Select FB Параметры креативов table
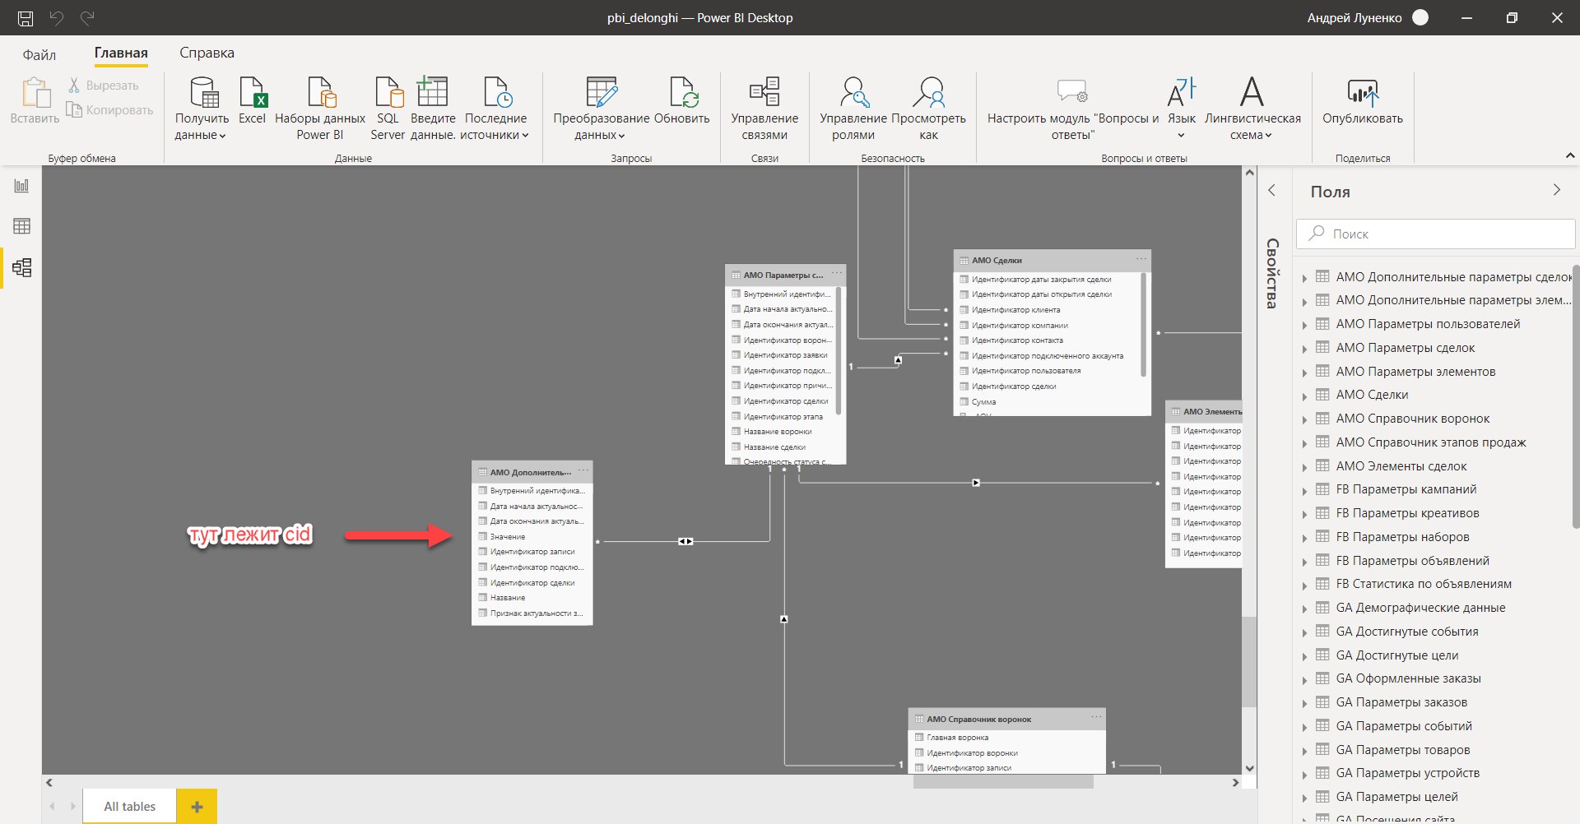The width and height of the screenshot is (1580, 824). pos(1407,513)
